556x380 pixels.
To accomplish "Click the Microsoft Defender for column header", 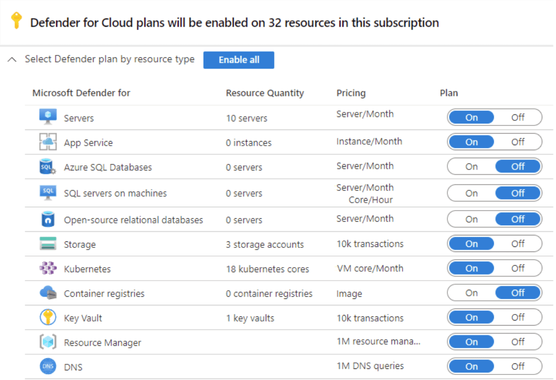I will [81, 93].
